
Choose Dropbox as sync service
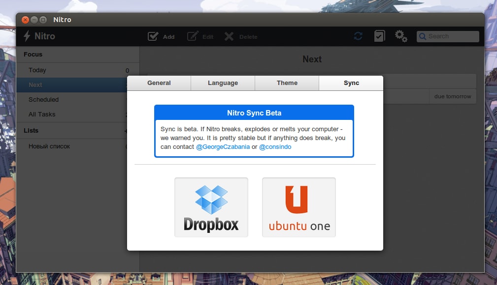click(211, 207)
